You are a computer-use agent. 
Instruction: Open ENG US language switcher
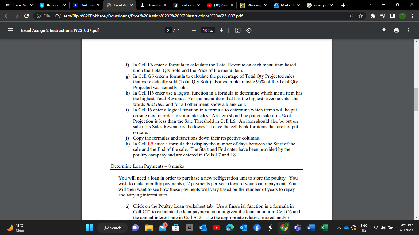[364, 228]
